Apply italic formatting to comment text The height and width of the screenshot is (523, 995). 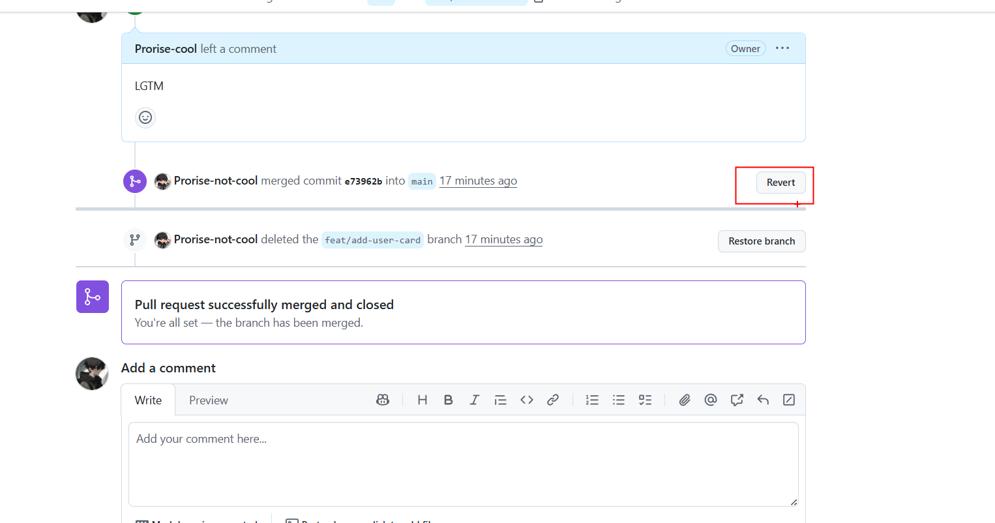tap(475, 400)
